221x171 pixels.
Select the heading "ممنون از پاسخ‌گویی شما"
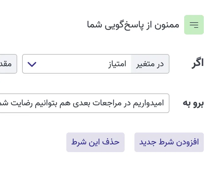coord(133,25)
